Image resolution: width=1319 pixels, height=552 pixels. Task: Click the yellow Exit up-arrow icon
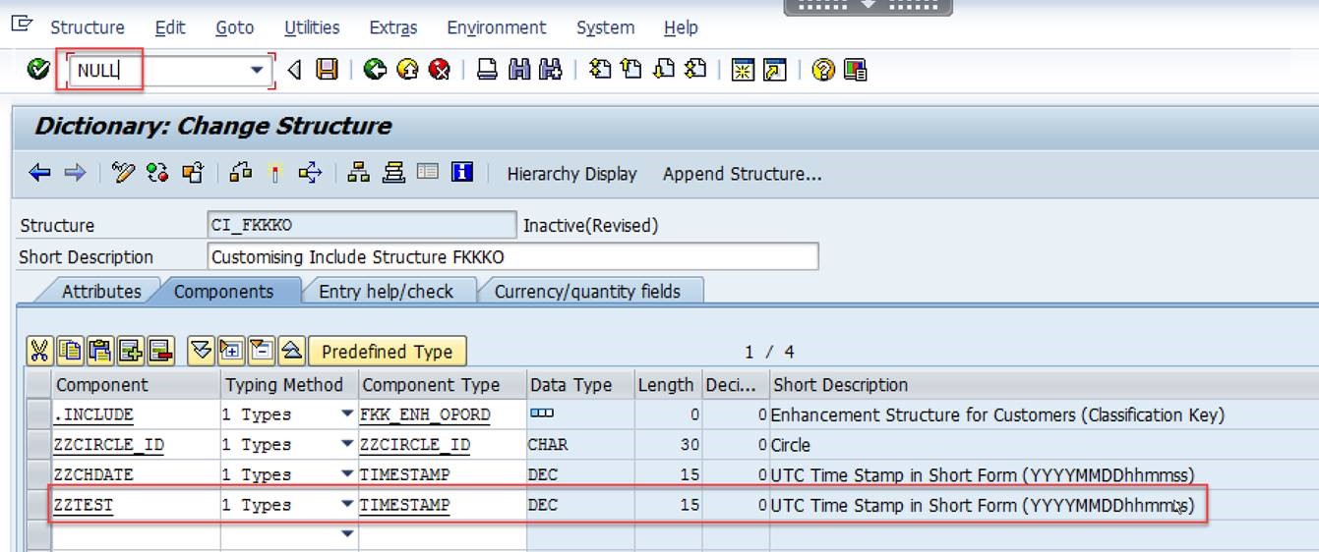click(407, 70)
